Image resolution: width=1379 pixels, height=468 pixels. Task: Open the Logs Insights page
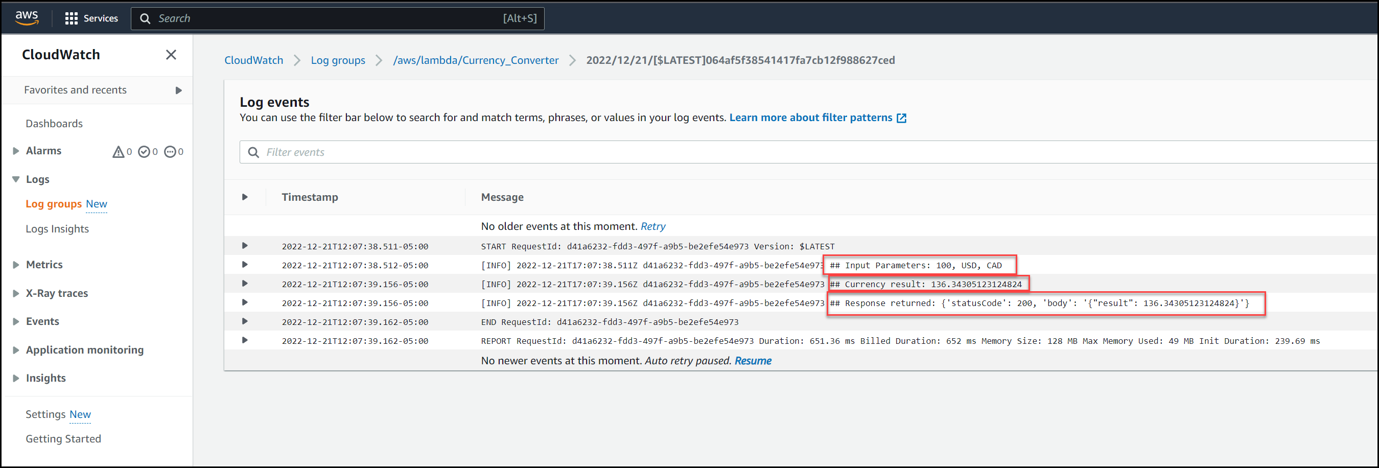pos(57,229)
